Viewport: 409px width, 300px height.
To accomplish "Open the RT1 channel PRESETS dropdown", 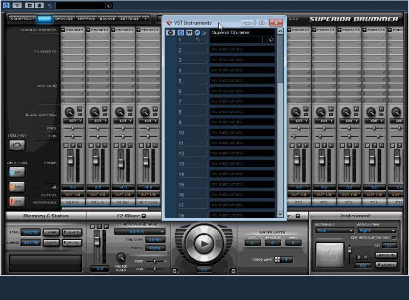I will (299, 30).
